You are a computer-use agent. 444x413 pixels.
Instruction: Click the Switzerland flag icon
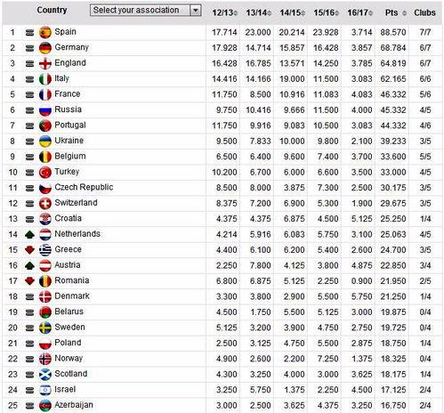click(45, 204)
